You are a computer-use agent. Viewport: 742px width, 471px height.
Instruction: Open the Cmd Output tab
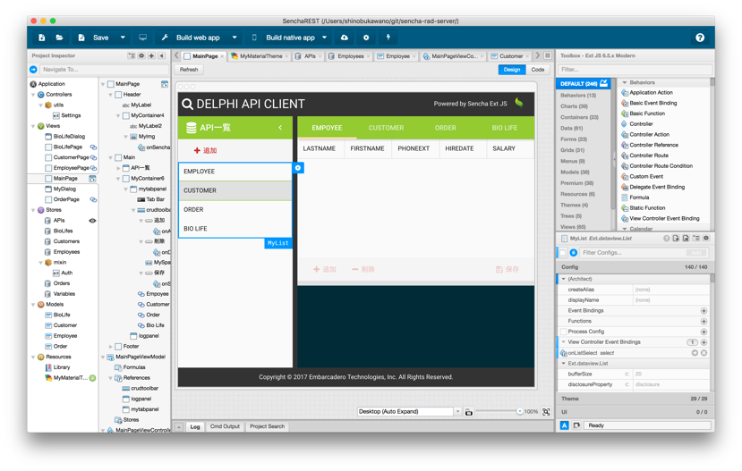(225, 426)
